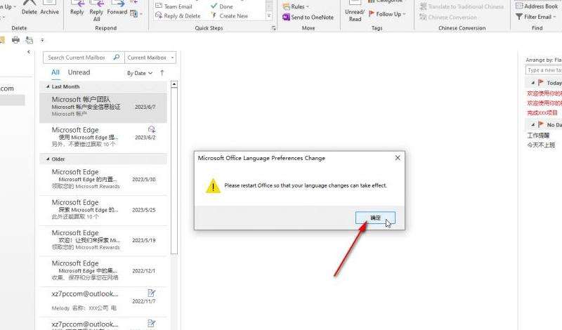Open the xz7pccom@outlook email dated 2022/11/7
This screenshot has height=330, width=562.
[x=103, y=302]
